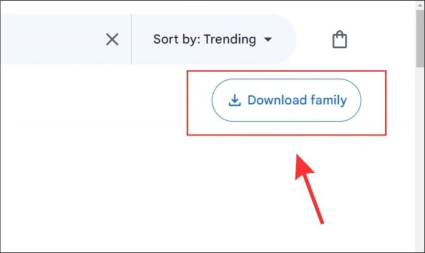425x253 pixels.
Task: Click the tray icon on the download button
Action: click(x=234, y=104)
